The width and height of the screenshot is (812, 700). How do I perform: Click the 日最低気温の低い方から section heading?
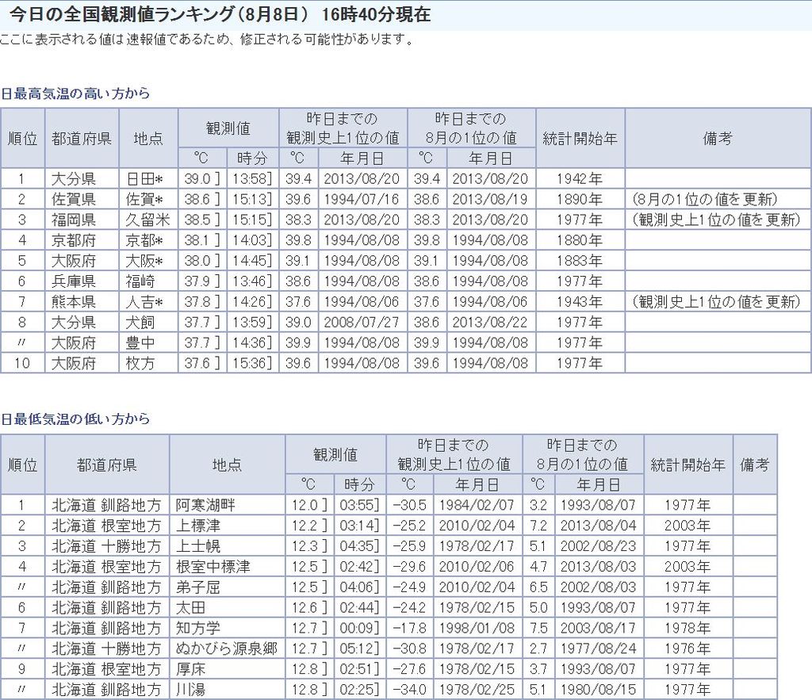click(75, 419)
